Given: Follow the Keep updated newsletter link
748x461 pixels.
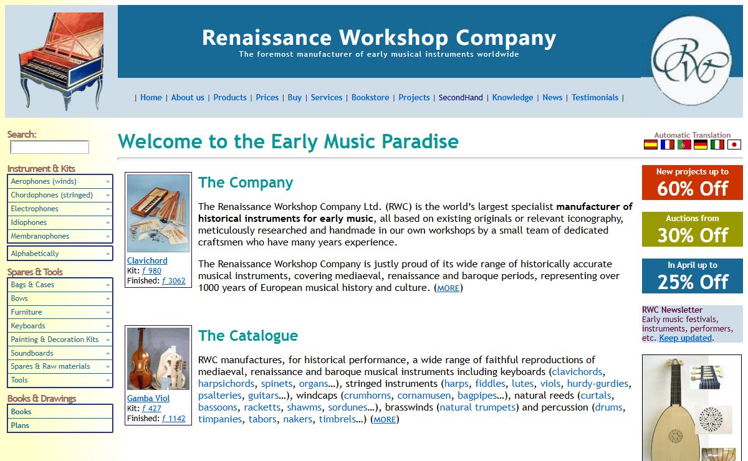Looking at the screenshot, I should click(x=685, y=338).
